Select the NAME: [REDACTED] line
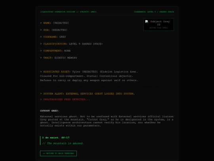Image resolution: width=214 pixels, height=161 pixels. [54, 23]
